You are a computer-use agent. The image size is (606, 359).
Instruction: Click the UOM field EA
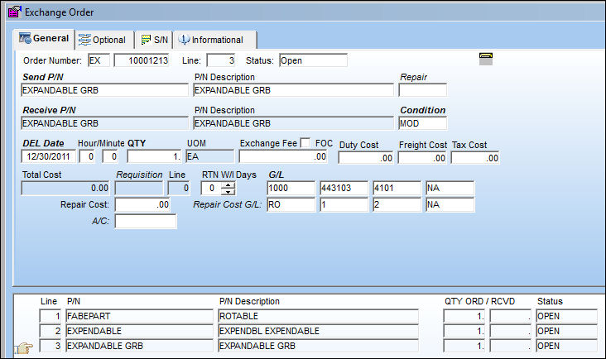(209, 156)
